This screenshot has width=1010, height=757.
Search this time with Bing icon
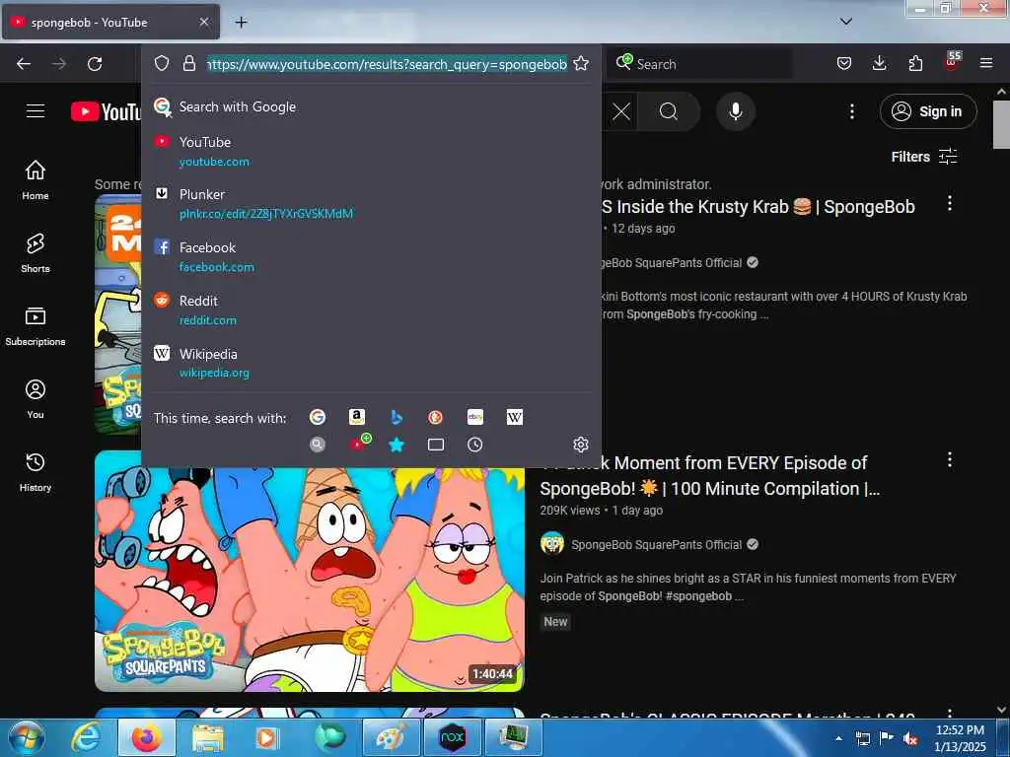397,417
